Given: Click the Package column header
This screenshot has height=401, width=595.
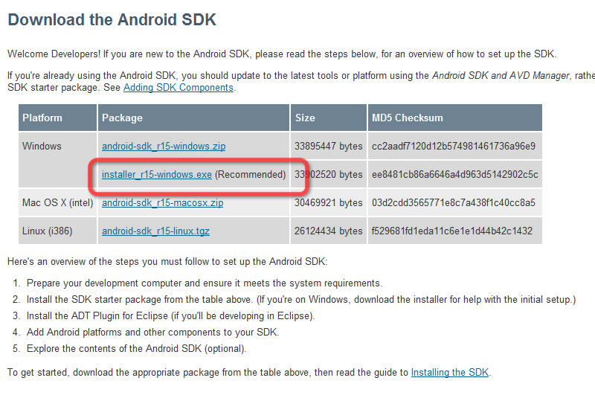Looking at the screenshot, I should pyautogui.click(x=193, y=118).
